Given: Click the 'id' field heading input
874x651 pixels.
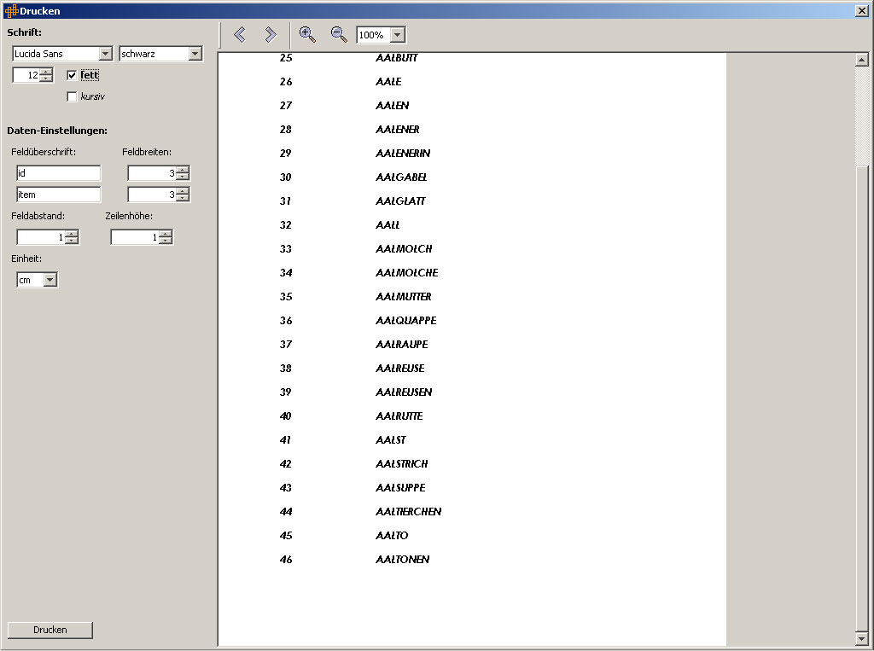Looking at the screenshot, I should [x=58, y=173].
